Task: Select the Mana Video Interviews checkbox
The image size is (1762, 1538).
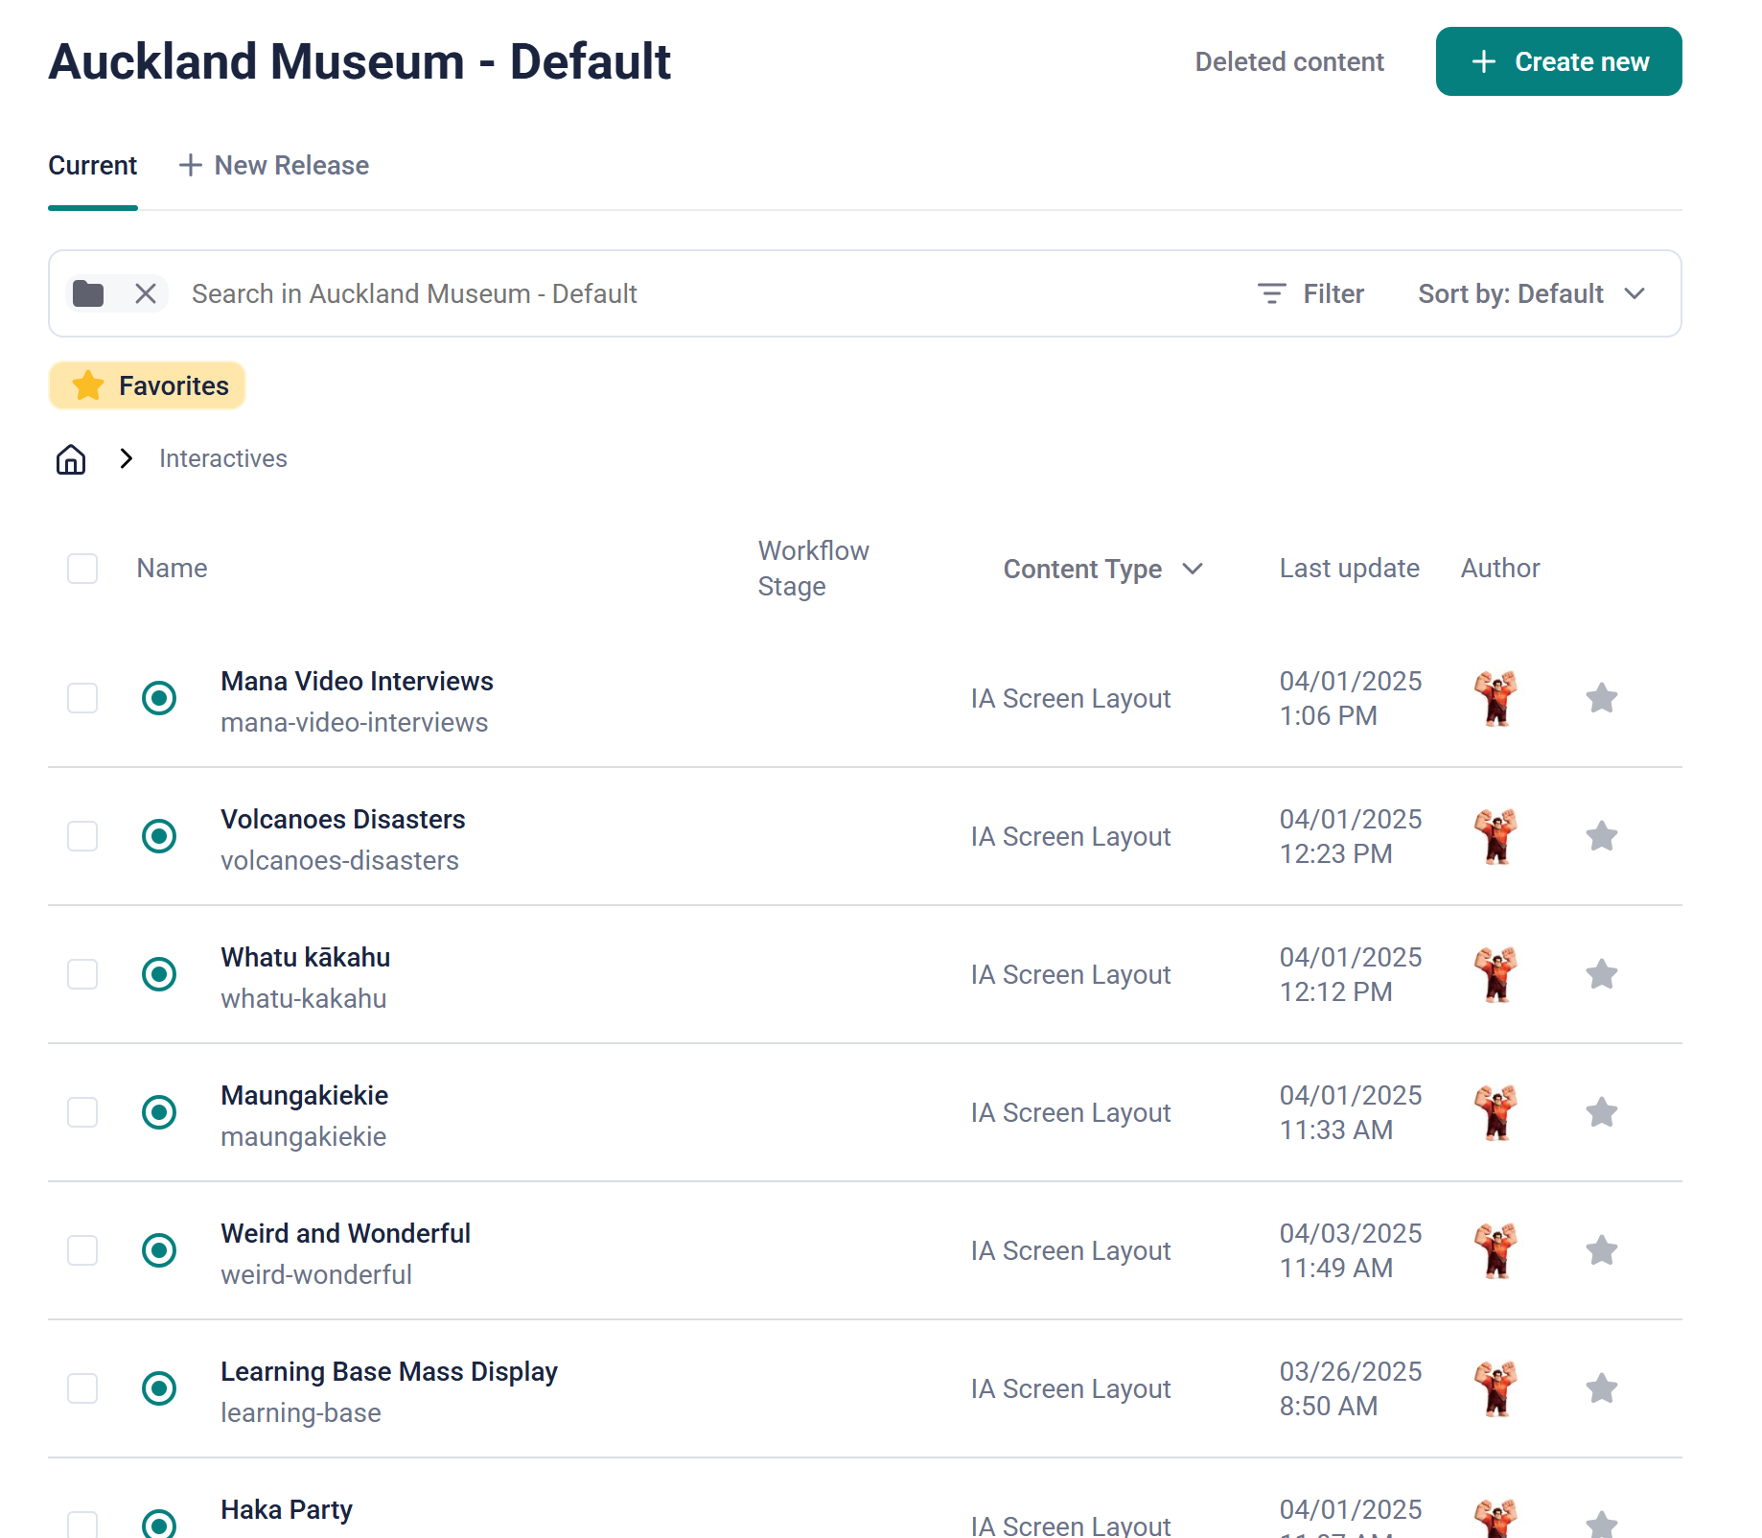Action: [x=82, y=698]
